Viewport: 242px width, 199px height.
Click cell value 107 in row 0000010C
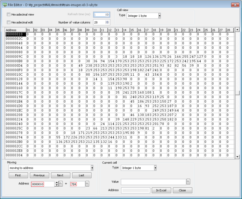[104, 74]
